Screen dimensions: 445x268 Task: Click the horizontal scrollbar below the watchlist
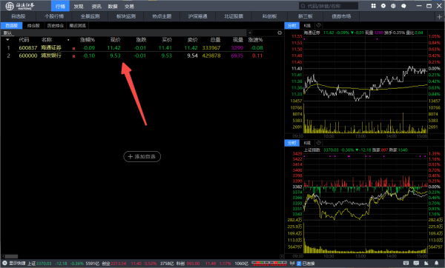pos(142,256)
